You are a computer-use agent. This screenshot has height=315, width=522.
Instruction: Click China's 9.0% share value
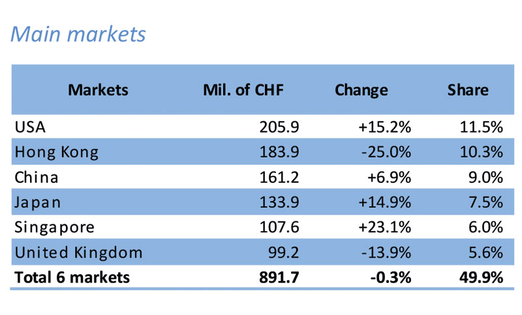coord(485,178)
